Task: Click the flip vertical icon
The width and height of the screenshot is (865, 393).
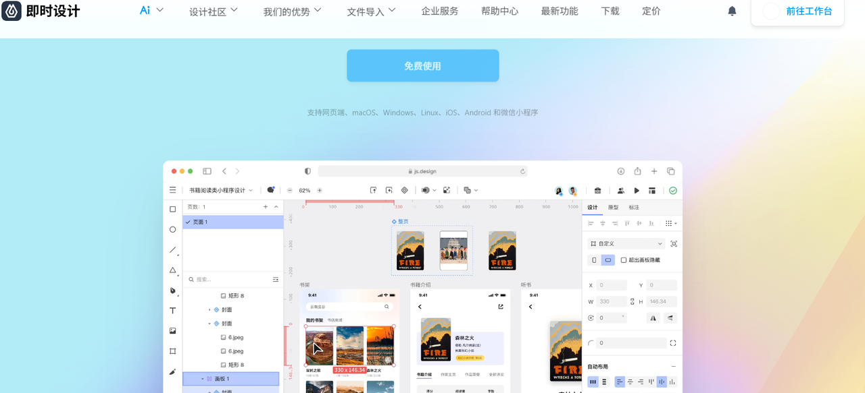Action: point(670,318)
